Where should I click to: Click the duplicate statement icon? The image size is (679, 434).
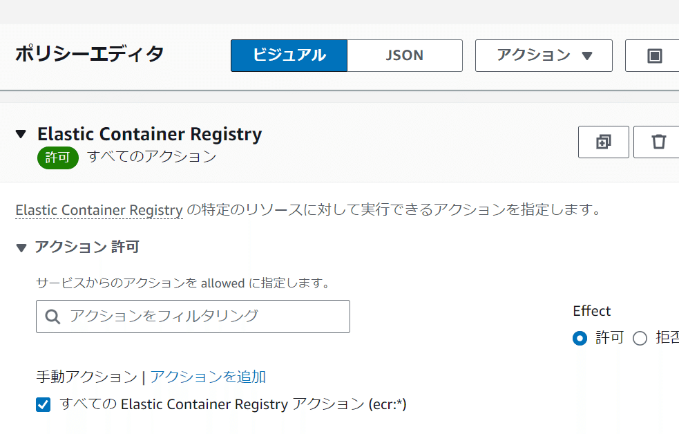pos(603,142)
